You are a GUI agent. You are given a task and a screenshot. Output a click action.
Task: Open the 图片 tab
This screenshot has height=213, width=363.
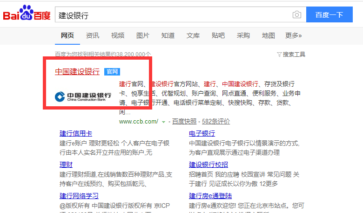pyautogui.click(x=142, y=35)
